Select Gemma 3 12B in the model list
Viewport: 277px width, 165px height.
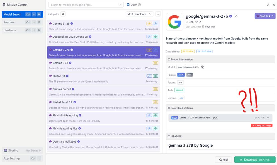point(103,26)
